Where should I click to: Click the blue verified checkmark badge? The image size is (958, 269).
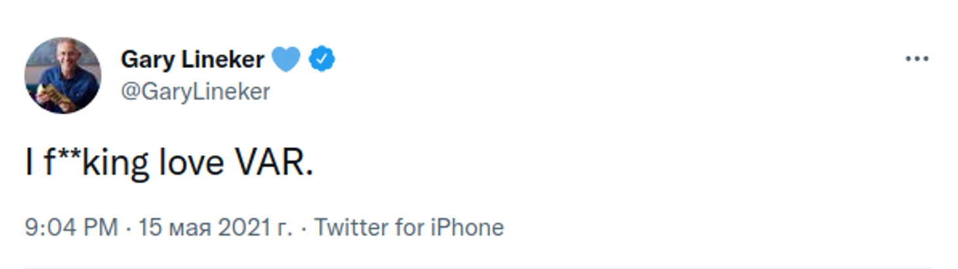[322, 60]
